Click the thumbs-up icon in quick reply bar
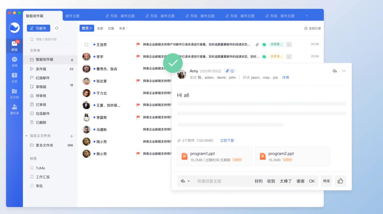The width and height of the screenshot is (383, 214). 340,181
